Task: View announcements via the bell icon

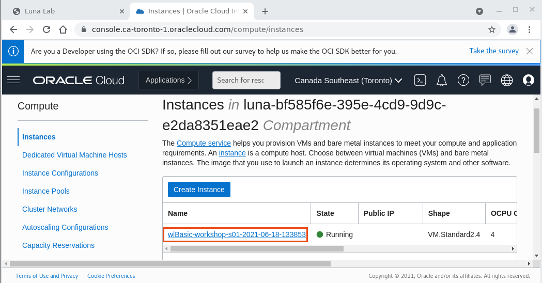Action: click(441, 81)
